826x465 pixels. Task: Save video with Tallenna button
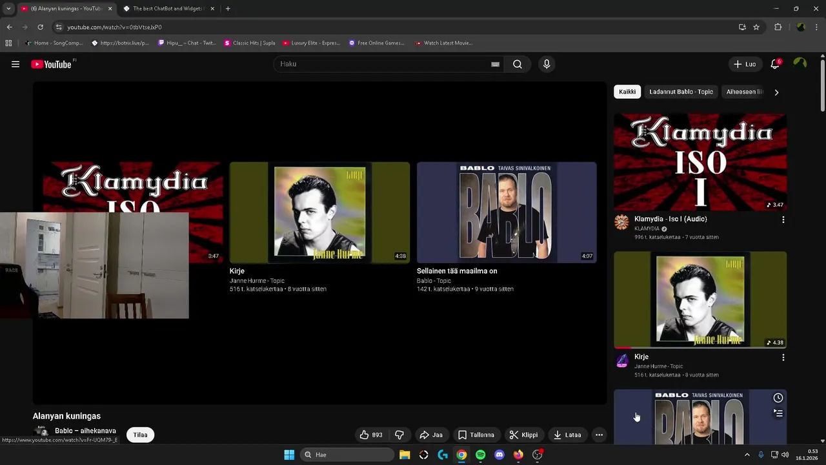(x=476, y=435)
